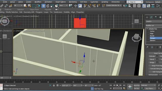Open reference coordinate View dropdown
Viewport: 162px width, 91px height.
click(63, 6)
